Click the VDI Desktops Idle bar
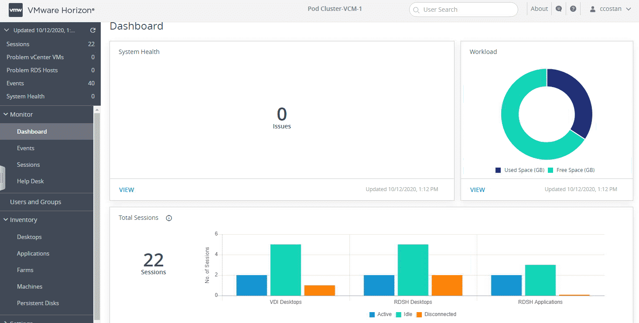639x323 pixels. [x=285, y=270]
